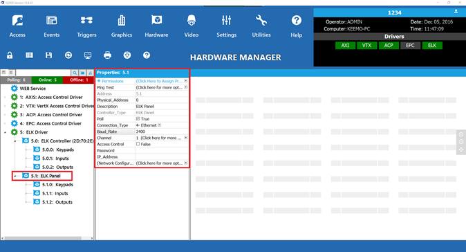The width and height of the screenshot is (466, 252).
Task: Click the Offline: 1 status filter
Action: 78,80
